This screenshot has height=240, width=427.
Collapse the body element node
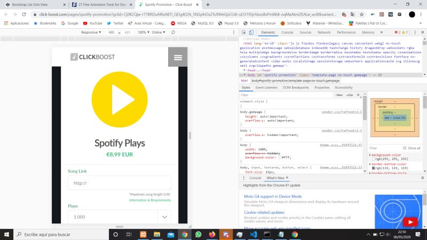click(x=244, y=75)
